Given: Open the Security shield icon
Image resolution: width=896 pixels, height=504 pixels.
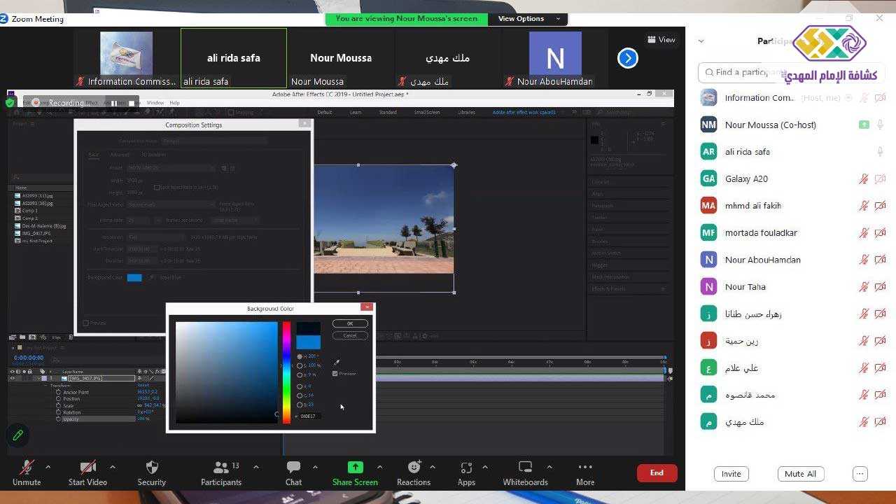Looking at the screenshot, I should 151,468.
